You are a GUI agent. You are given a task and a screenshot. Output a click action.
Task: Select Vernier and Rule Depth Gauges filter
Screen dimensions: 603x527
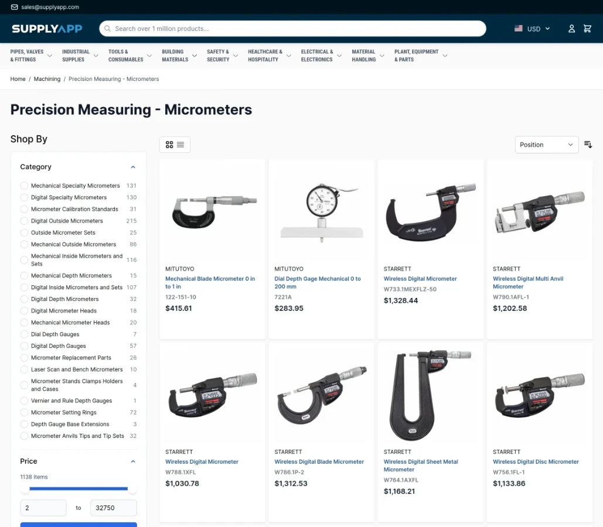(24, 401)
